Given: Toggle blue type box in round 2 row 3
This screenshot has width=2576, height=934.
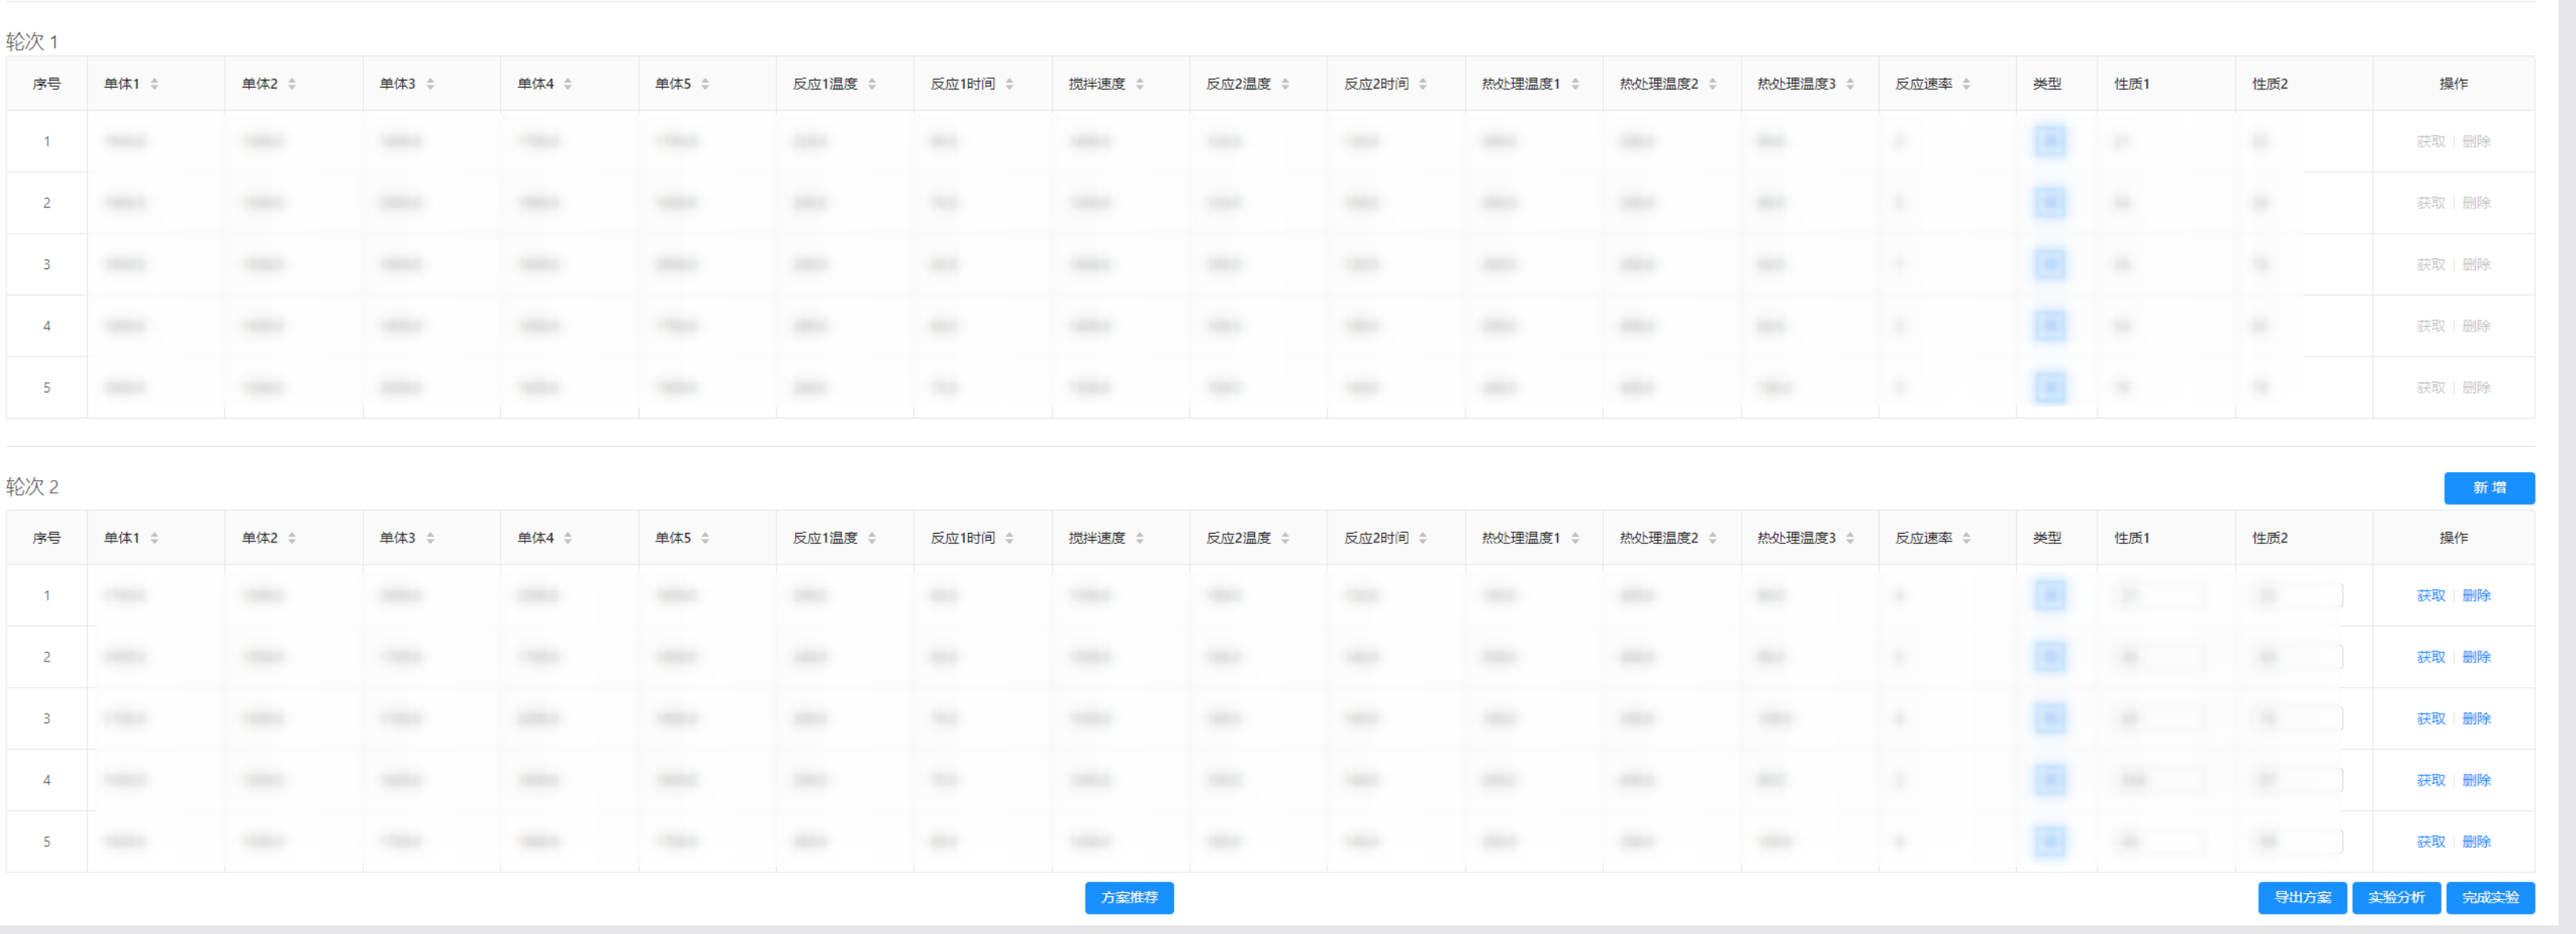Looking at the screenshot, I should coord(2049,719).
